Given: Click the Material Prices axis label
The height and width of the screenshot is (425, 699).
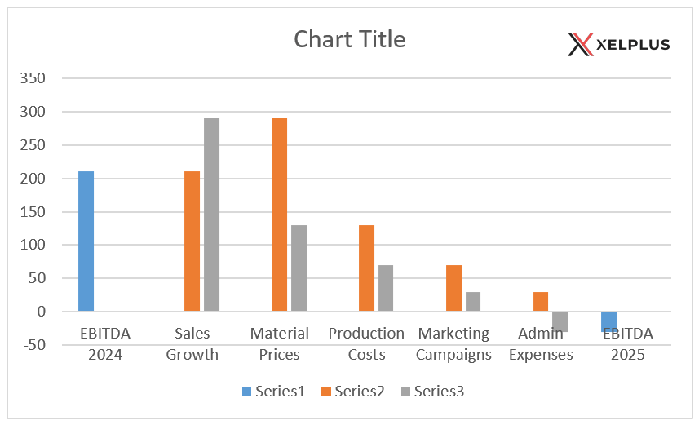Looking at the screenshot, I should coord(280,343).
